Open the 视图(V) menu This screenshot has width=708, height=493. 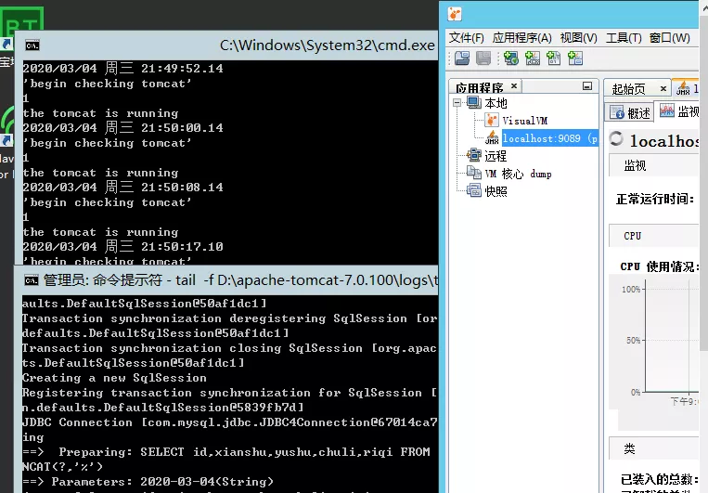click(x=578, y=38)
